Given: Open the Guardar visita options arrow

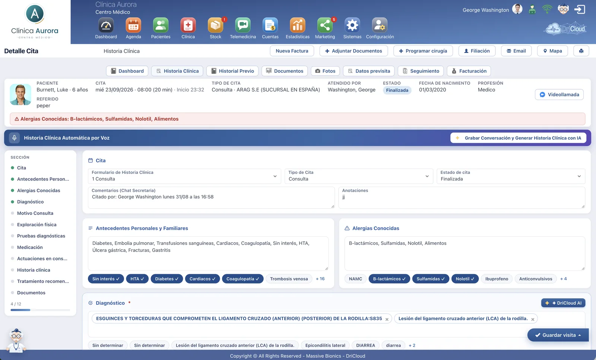Looking at the screenshot, I should (x=580, y=335).
